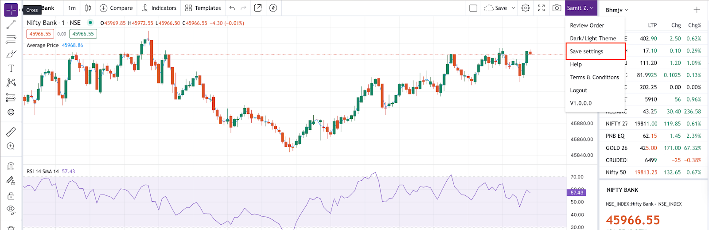Screen dimensions: 709x230
Task: Select the NIFTY 27 watchlist row
Action: (x=654, y=124)
